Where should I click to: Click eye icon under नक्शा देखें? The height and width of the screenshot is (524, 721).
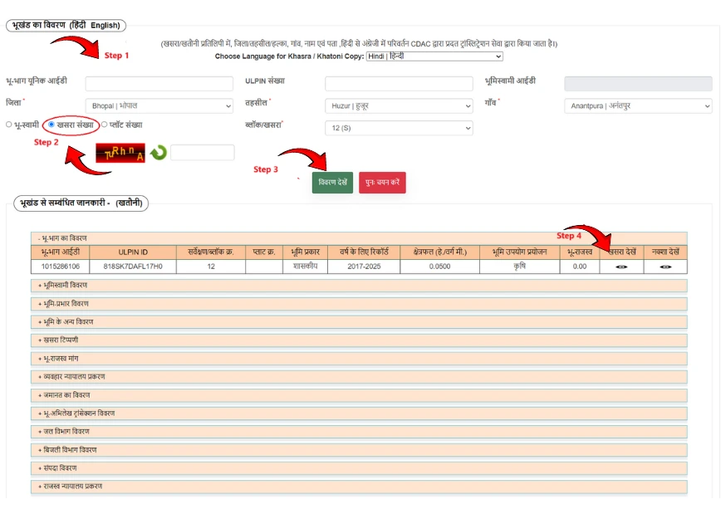(x=665, y=267)
